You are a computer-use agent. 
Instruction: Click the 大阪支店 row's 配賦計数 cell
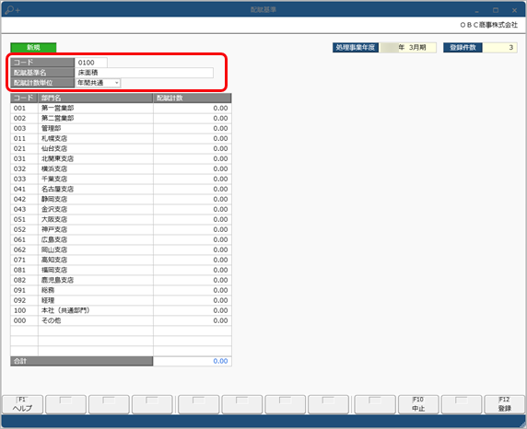[193, 219]
